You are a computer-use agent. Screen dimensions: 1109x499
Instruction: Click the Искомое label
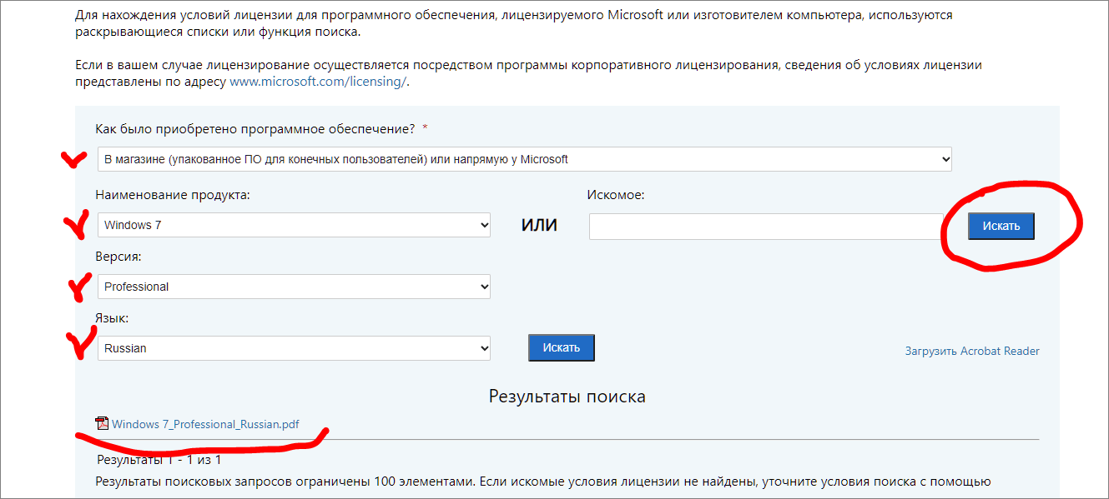pos(616,195)
